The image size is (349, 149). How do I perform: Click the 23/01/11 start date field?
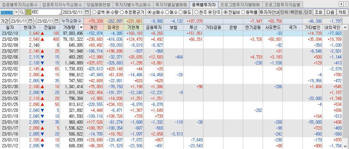coord(19,21)
